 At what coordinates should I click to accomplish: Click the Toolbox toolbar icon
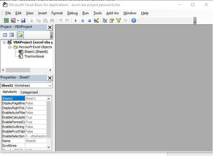125,20
